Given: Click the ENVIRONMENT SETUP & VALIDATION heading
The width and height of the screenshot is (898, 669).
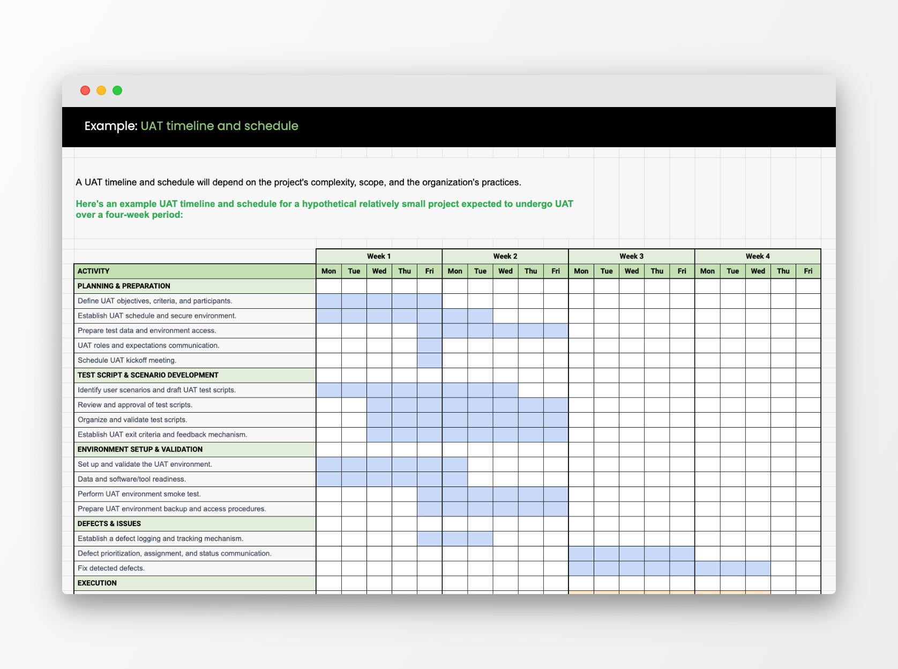Looking at the screenshot, I should 194,450.
